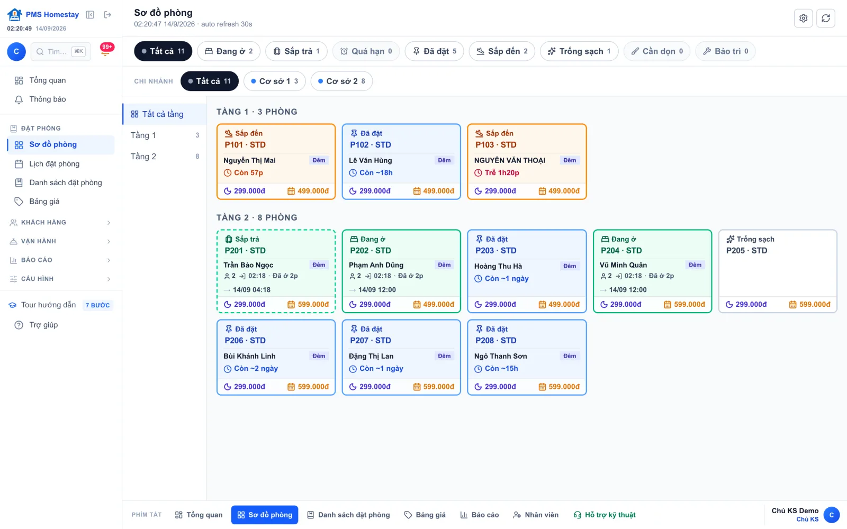
Task: Click the sidebar search field
Action: tap(61, 51)
